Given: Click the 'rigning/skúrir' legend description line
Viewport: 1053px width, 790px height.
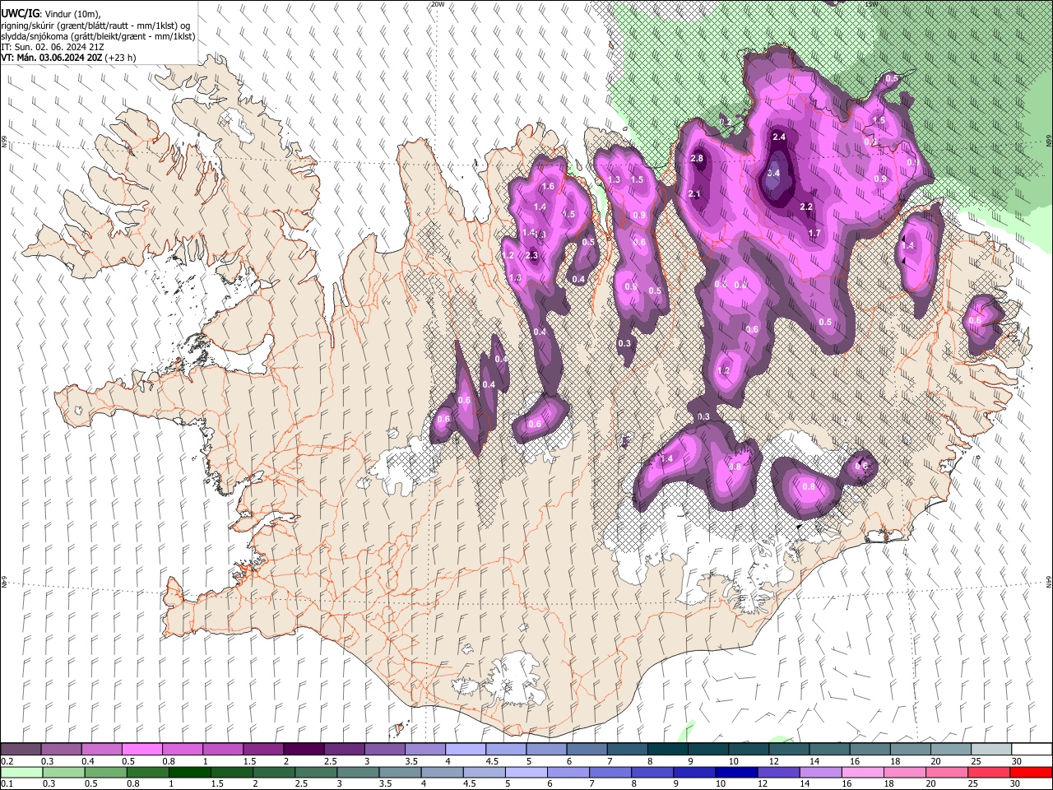Looking at the screenshot, I should coord(95,26).
